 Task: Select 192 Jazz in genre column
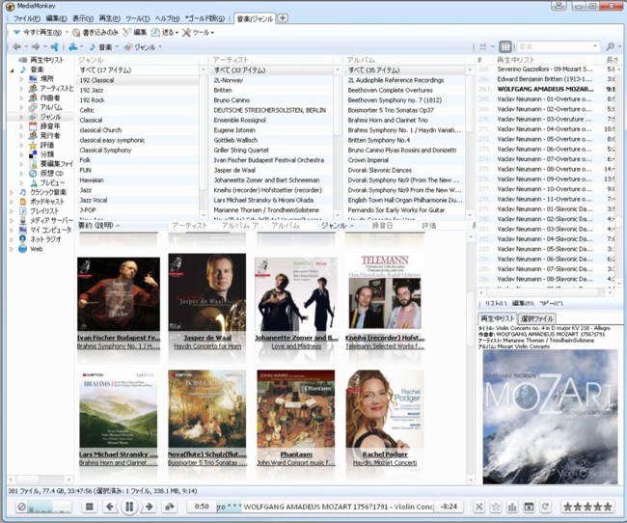coord(138,90)
